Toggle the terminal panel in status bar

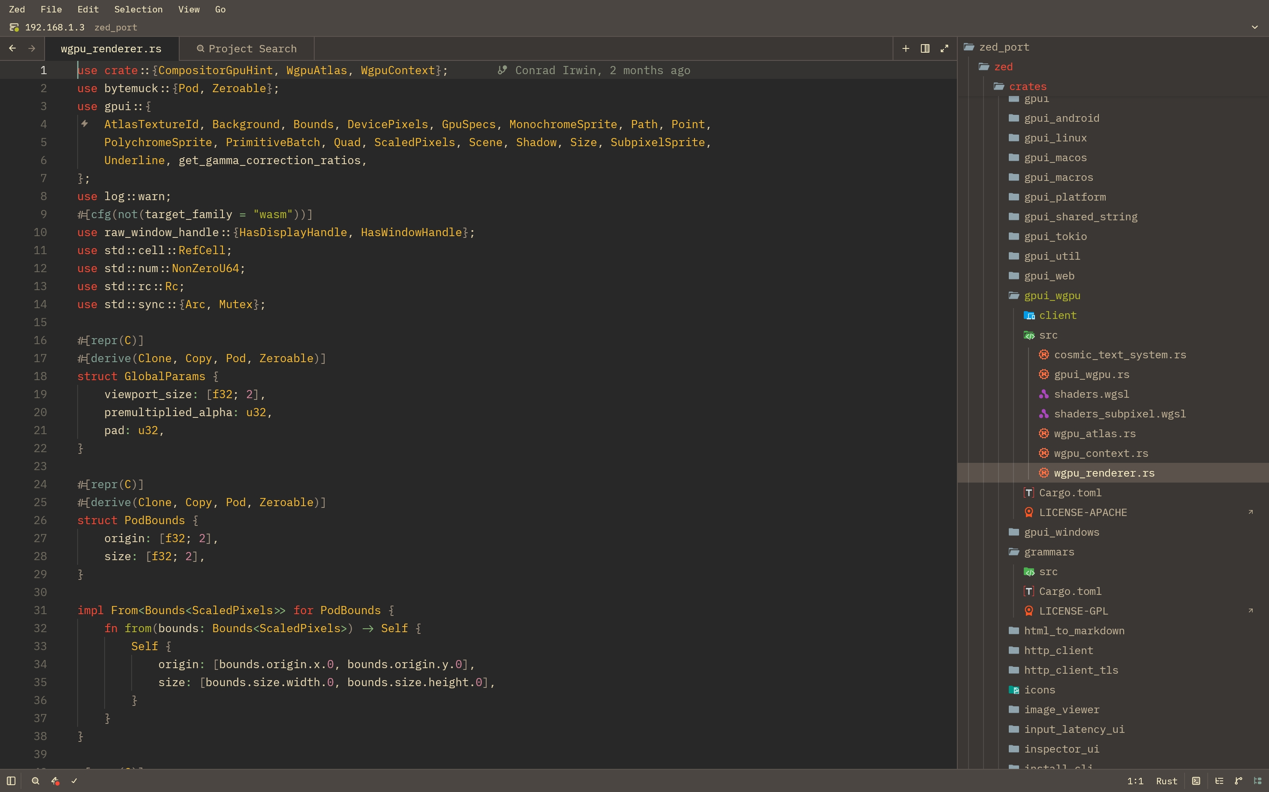click(1196, 780)
